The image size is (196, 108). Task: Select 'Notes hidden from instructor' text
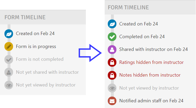[x=150, y=75]
